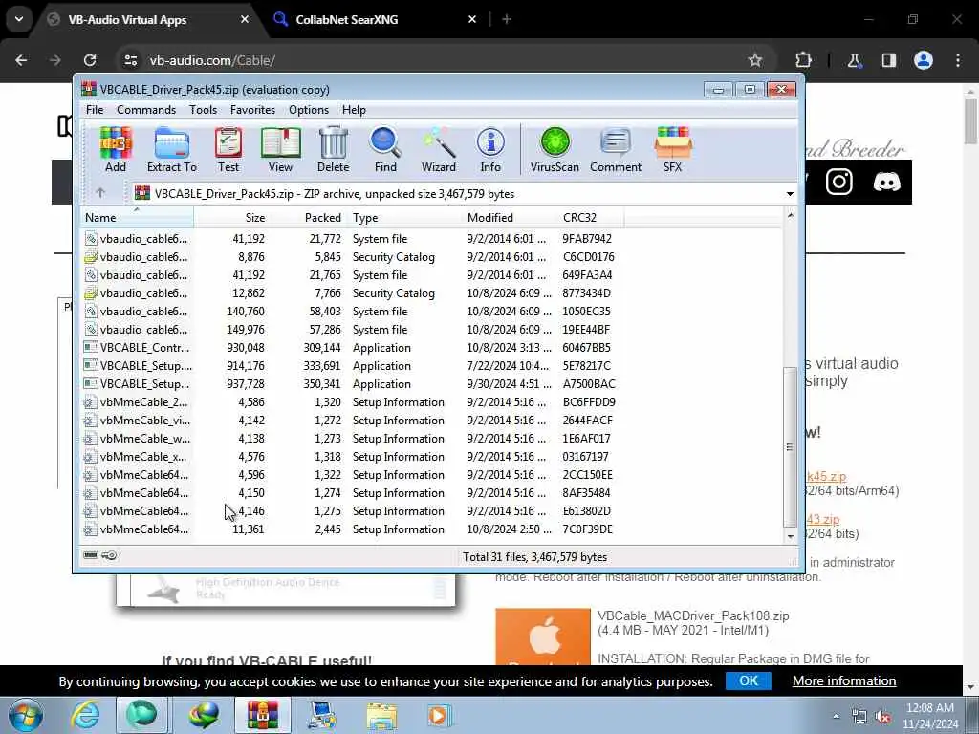Reload the vb-audio page

(x=90, y=60)
